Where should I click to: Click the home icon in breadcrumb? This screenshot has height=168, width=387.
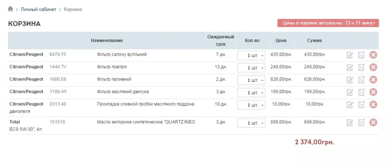click(10, 9)
